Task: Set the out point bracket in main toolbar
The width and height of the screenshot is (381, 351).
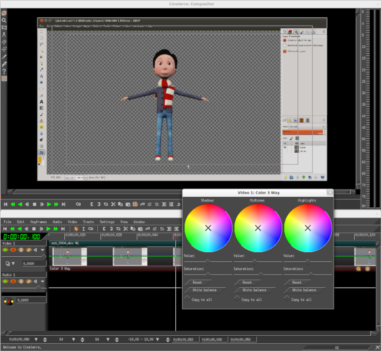Action: click(111, 229)
